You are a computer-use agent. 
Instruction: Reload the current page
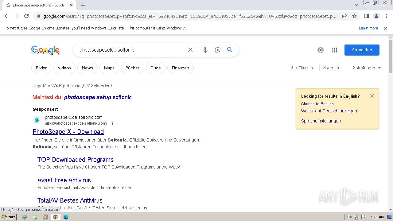(26, 16)
